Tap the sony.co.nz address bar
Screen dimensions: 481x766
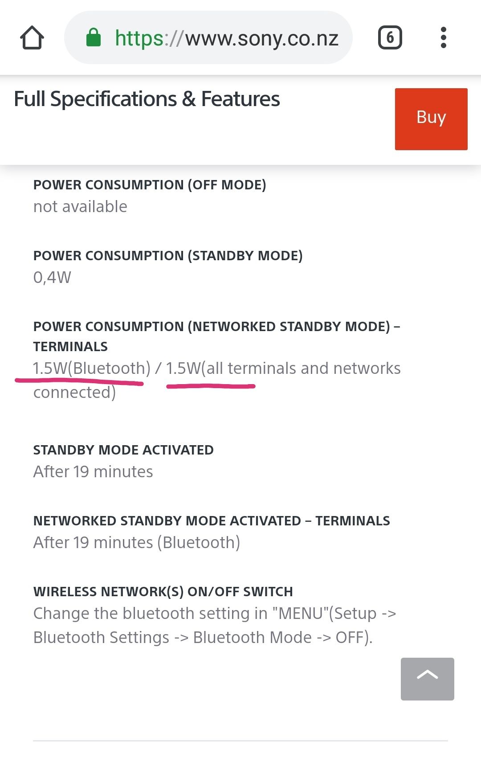tap(226, 38)
